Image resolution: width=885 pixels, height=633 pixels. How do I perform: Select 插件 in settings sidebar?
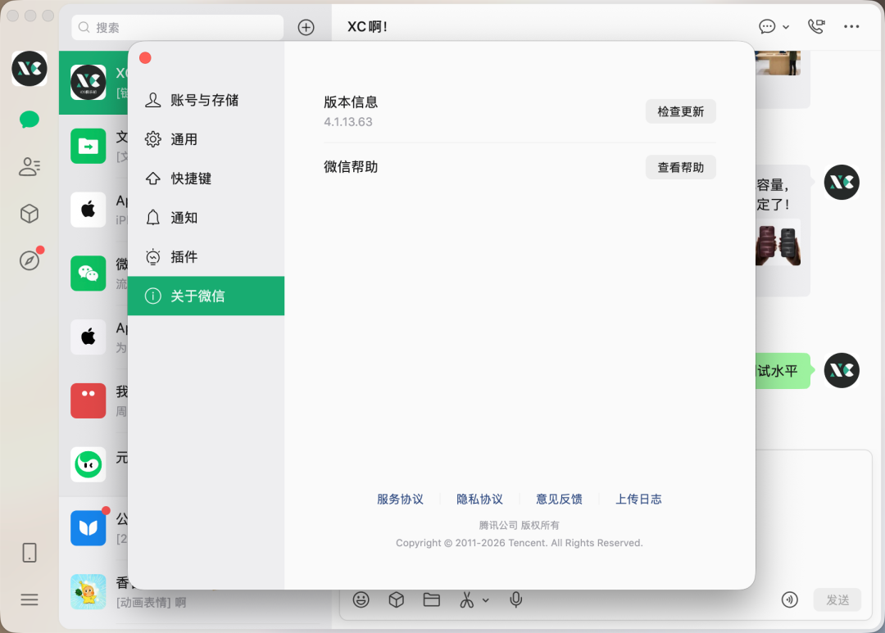click(x=206, y=256)
